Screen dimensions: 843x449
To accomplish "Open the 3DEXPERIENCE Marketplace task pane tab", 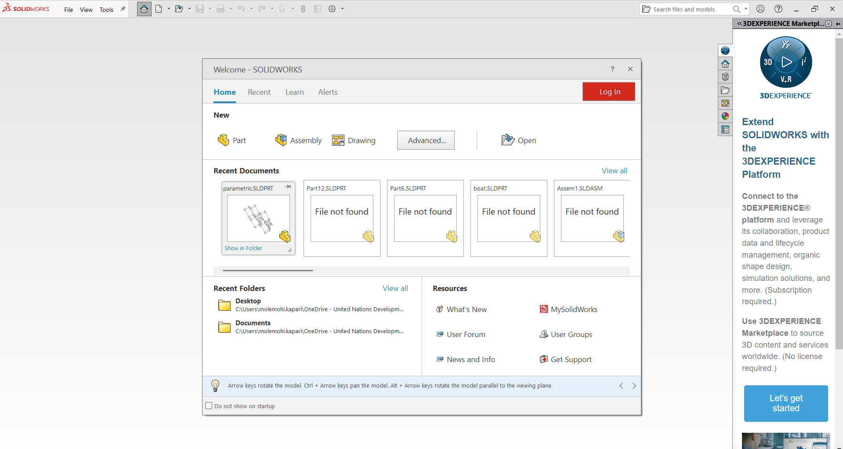I will pos(725,50).
